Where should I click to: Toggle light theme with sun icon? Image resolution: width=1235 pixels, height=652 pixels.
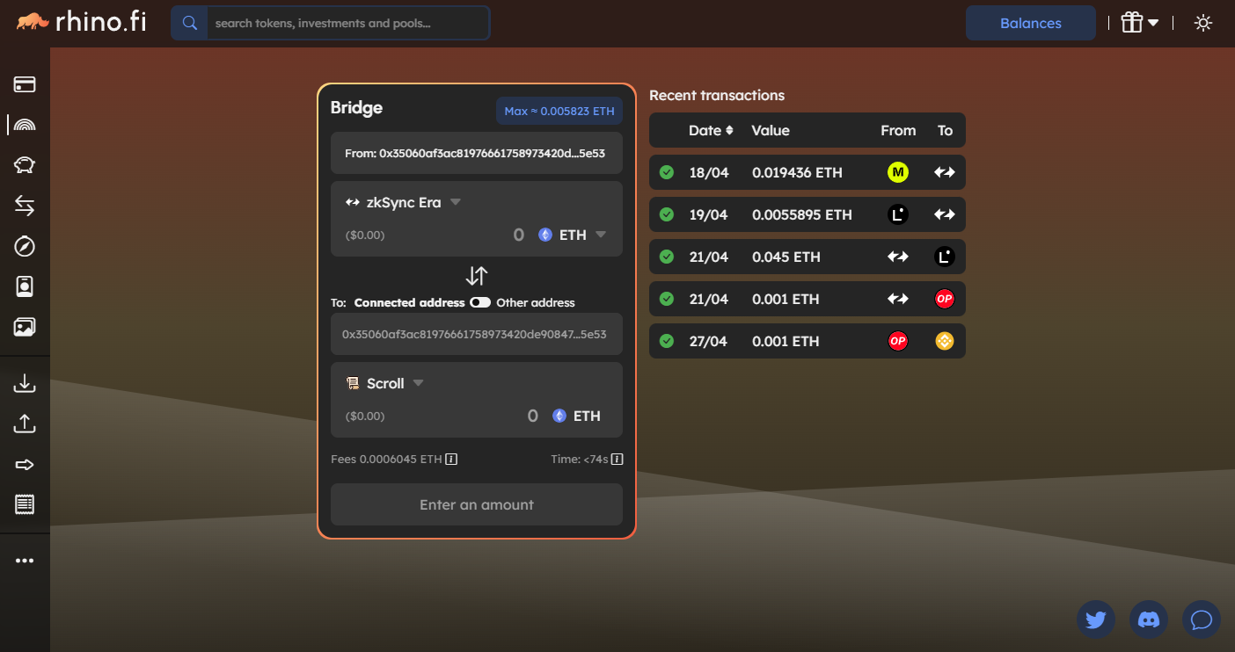(1202, 24)
